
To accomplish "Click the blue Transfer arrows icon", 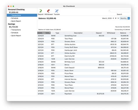I will (57, 11).
